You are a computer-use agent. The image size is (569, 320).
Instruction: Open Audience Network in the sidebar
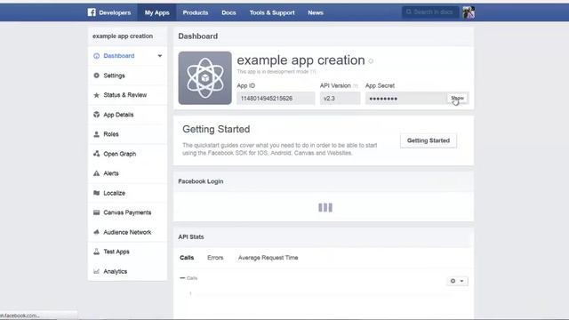(127, 232)
